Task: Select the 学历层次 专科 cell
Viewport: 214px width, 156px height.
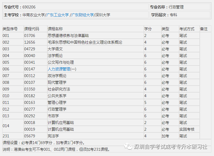Action: [x=180, y=15]
